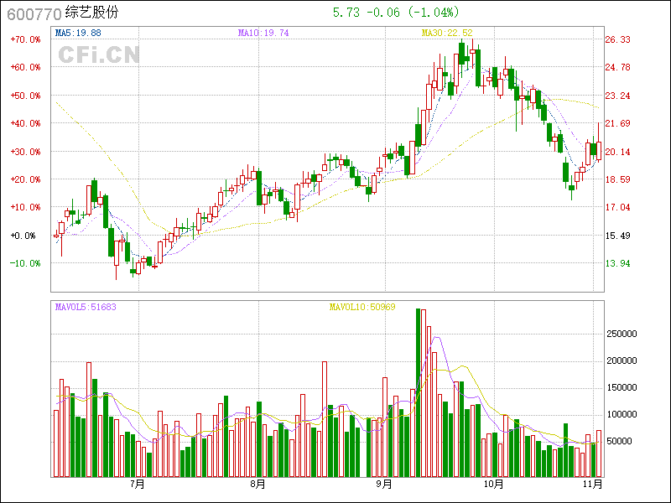Click the MAVOL5:51683 volume label
671x503 pixels.
[86, 307]
